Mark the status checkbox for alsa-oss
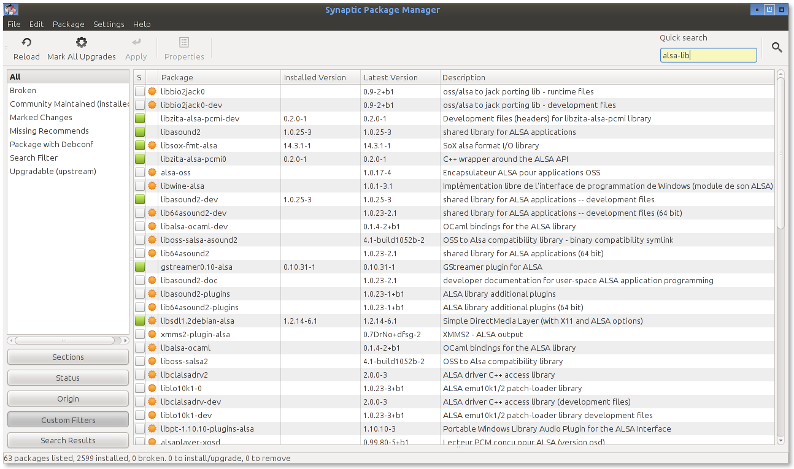The width and height of the screenshot is (794, 469). (x=140, y=172)
